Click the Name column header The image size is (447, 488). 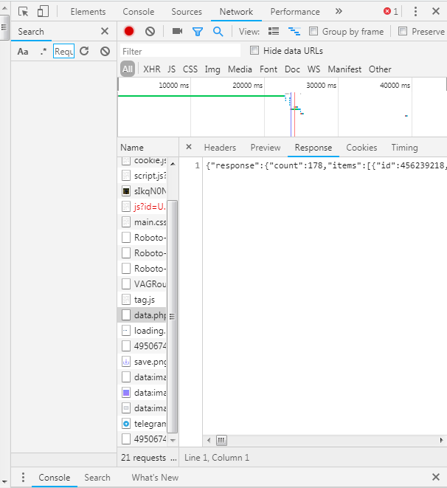[x=148, y=148]
